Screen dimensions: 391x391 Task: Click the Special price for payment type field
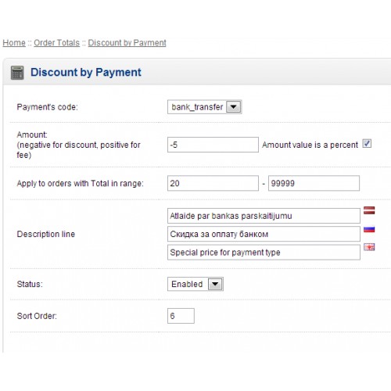[x=264, y=252]
